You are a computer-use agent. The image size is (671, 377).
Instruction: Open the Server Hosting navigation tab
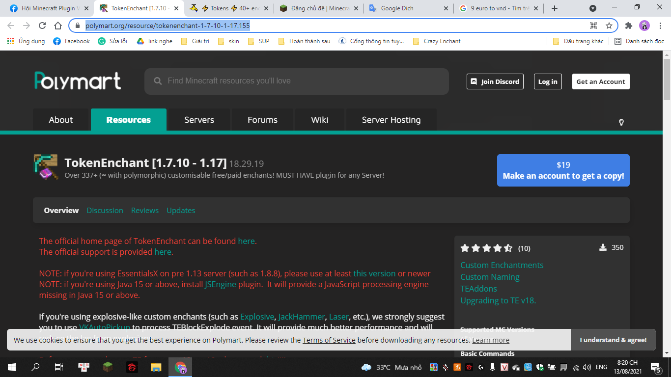click(391, 120)
